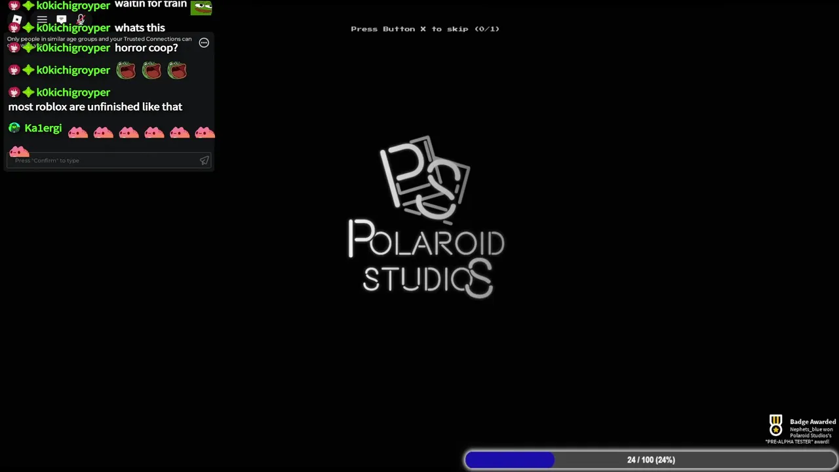Image resolution: width=839 pixels, height=472 pixels.
Task: Click the 'whats this' chat message
Action: pyautogui.click(x=140, y=28)
